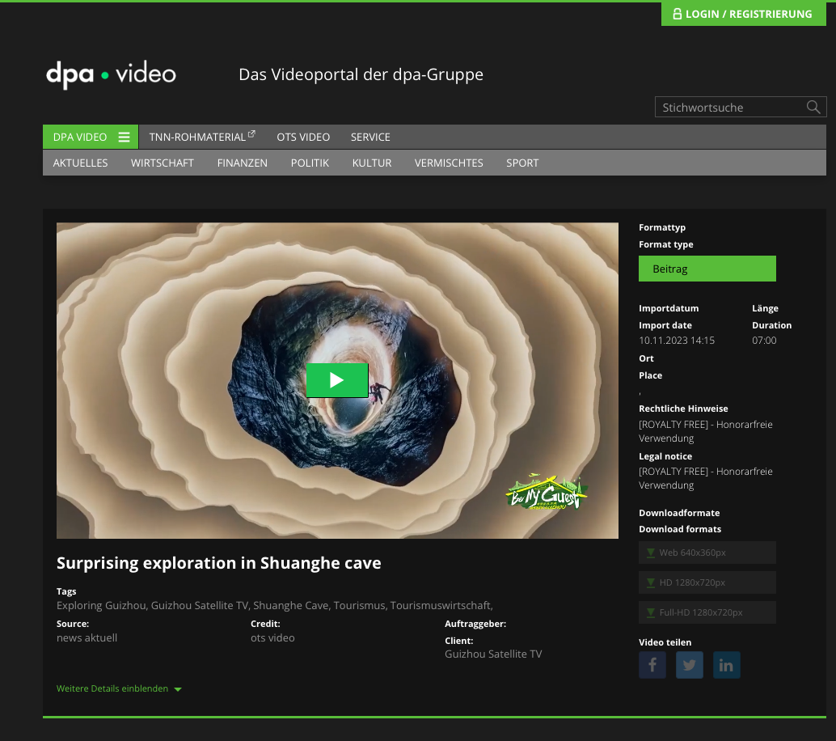Open the Service menu

tap(370, 137)
